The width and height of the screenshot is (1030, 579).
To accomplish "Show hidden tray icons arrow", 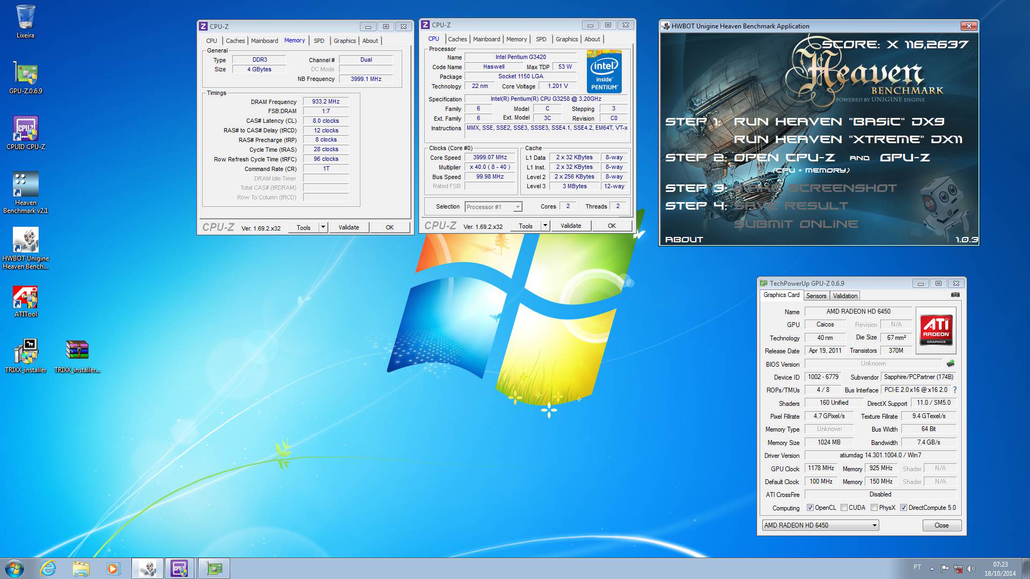I will coord(932,569).
